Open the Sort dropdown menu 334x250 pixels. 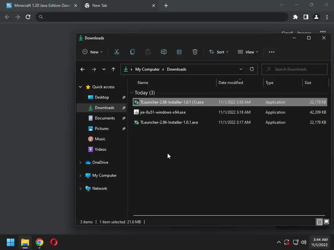pyautogui.click(x=219, y=52)
